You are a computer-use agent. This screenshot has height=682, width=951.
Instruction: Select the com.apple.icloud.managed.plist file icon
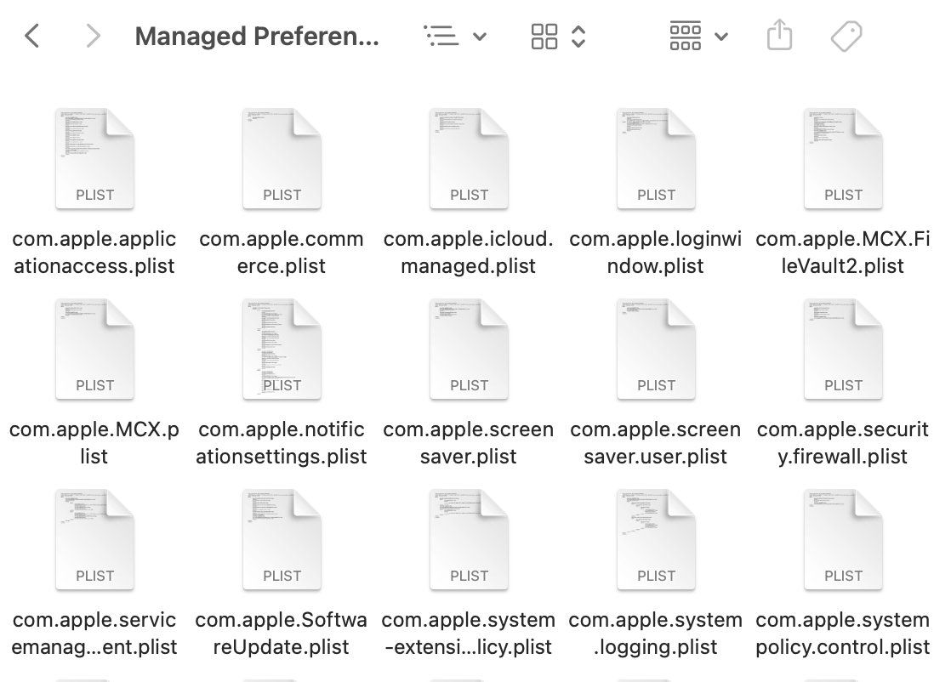(x=469, y=159)
